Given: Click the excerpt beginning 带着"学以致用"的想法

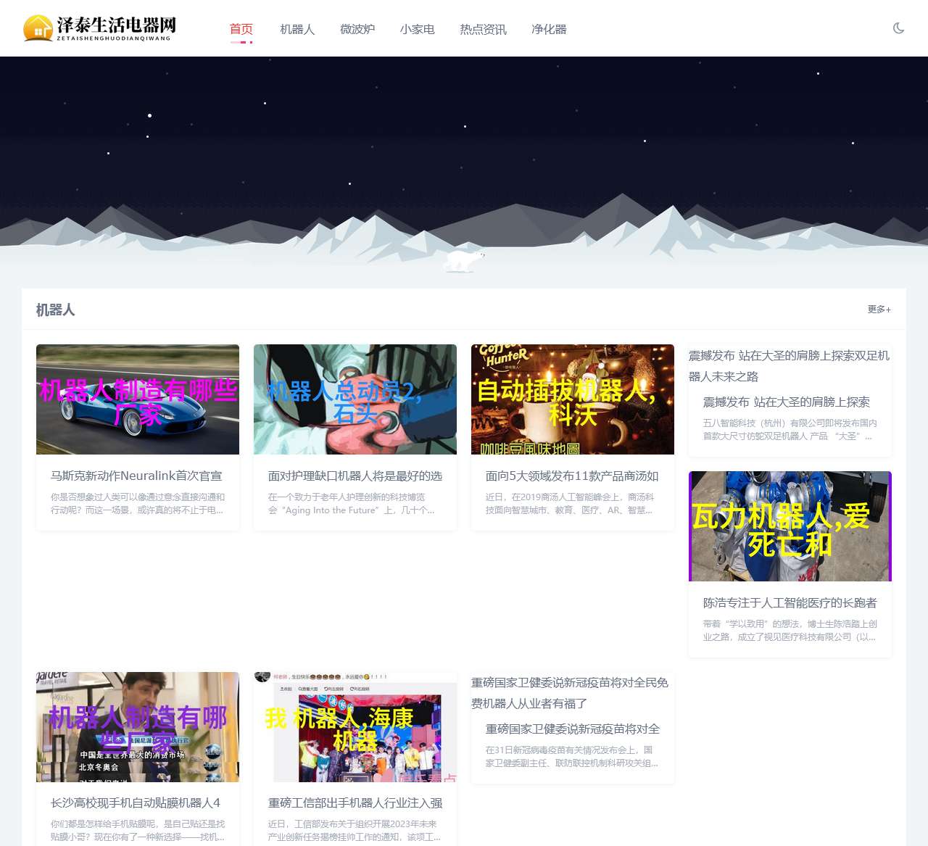Looking at the screenshot, I should click(x=790, y=631).
